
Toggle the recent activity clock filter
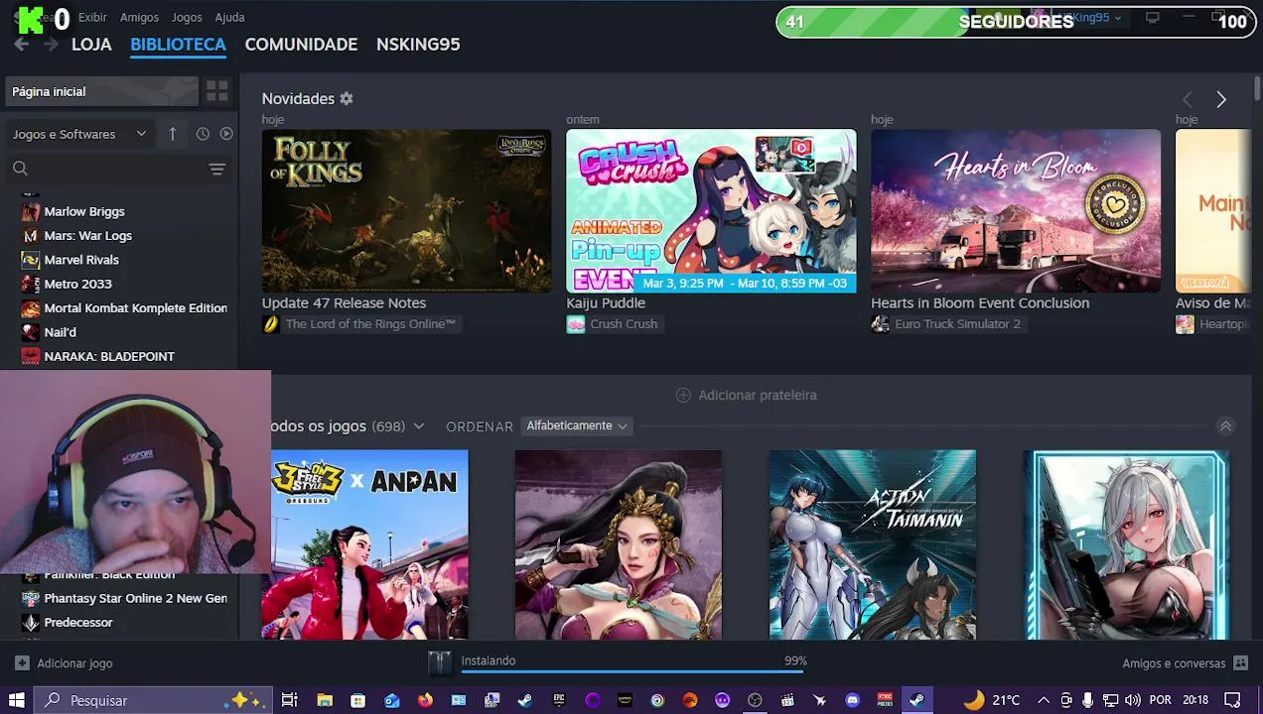(203, 134)
